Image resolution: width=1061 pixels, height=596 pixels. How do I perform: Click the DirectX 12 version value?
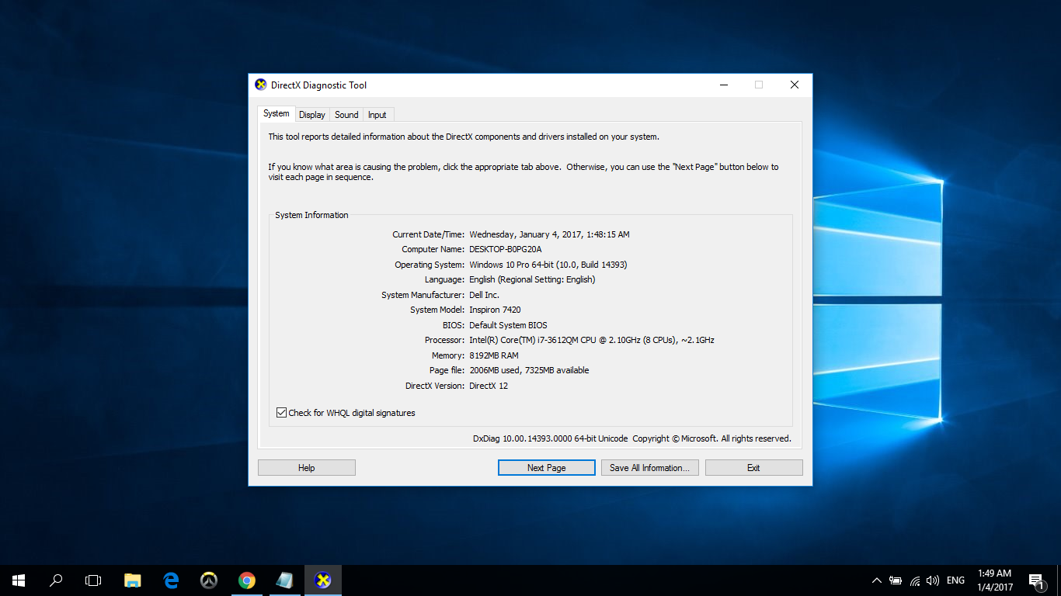[489, 386]
